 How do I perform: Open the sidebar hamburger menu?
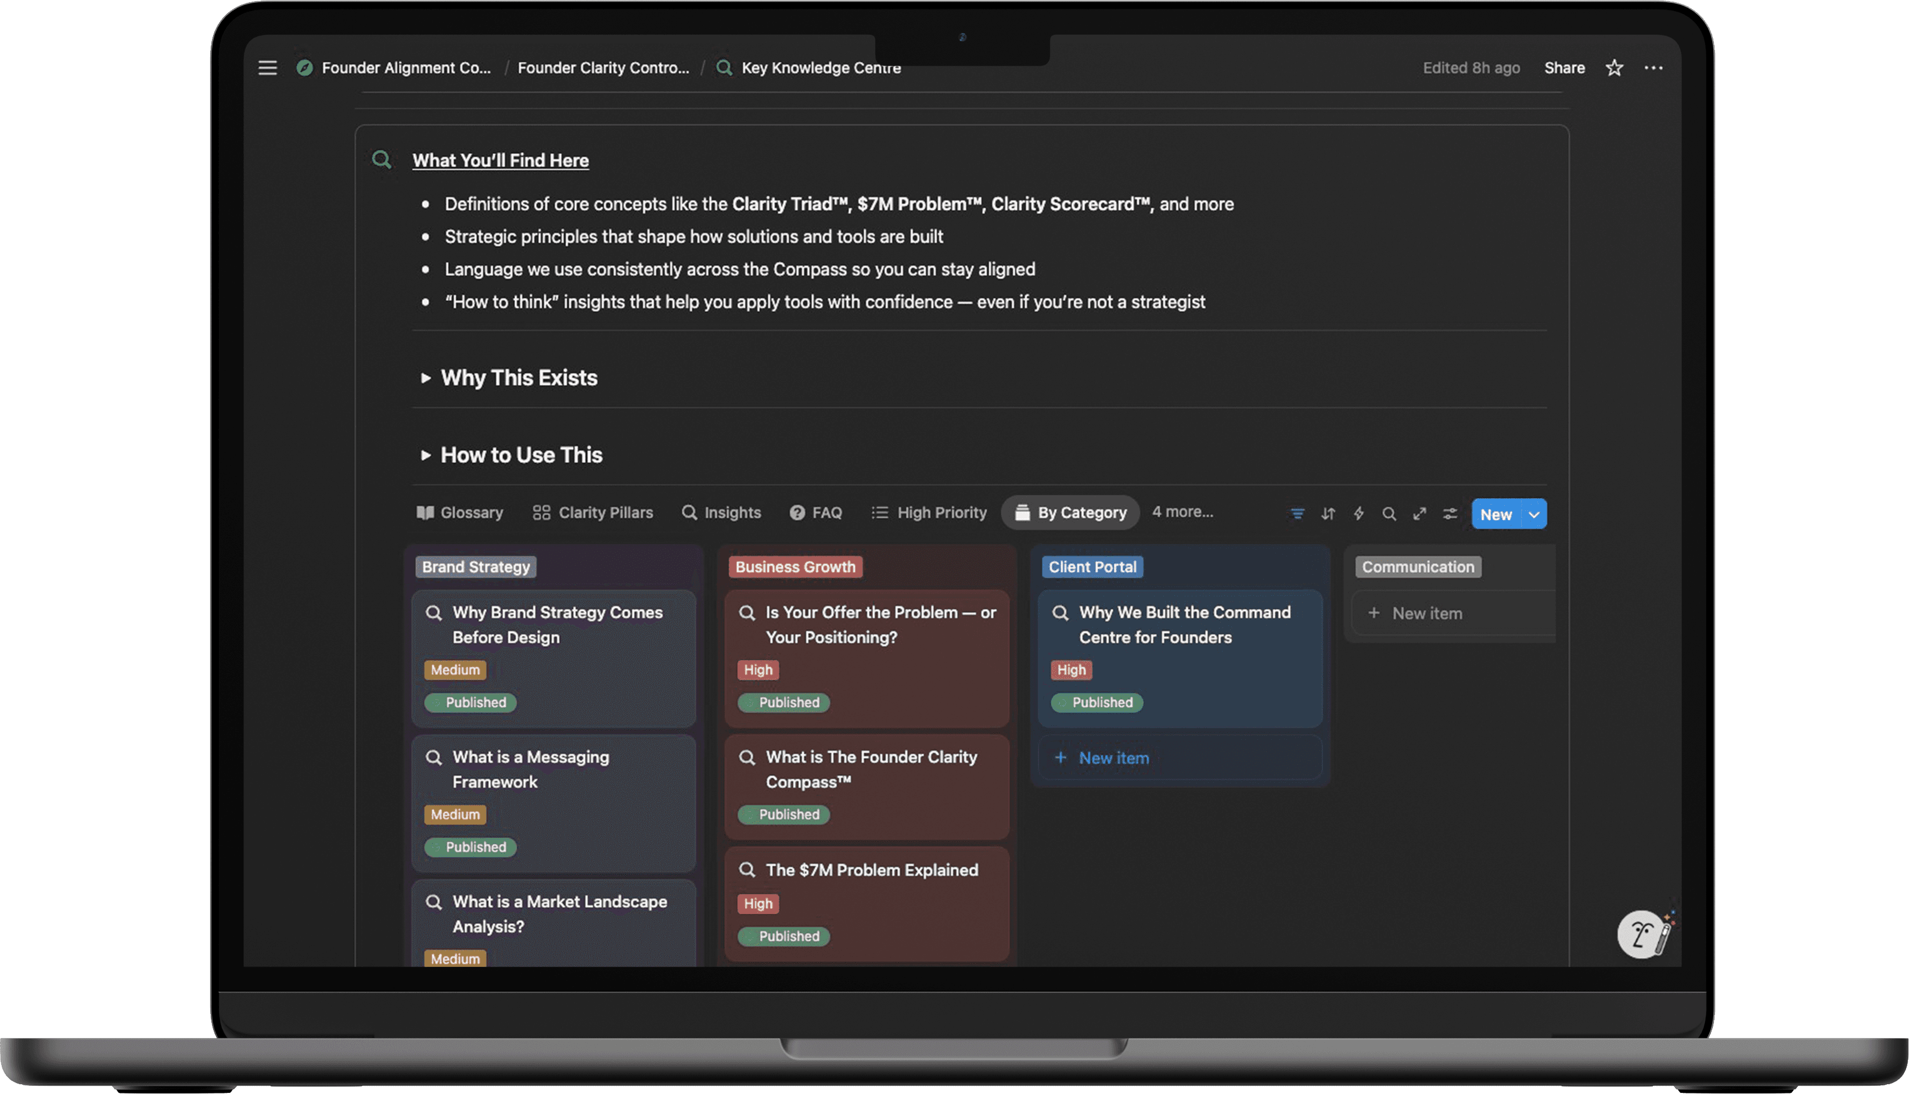pos(268,67)
